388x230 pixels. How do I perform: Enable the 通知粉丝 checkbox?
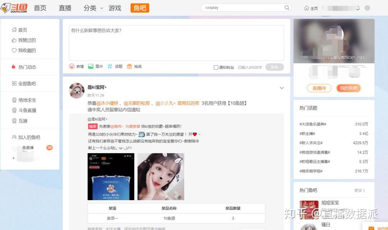(x=216, y=67)
